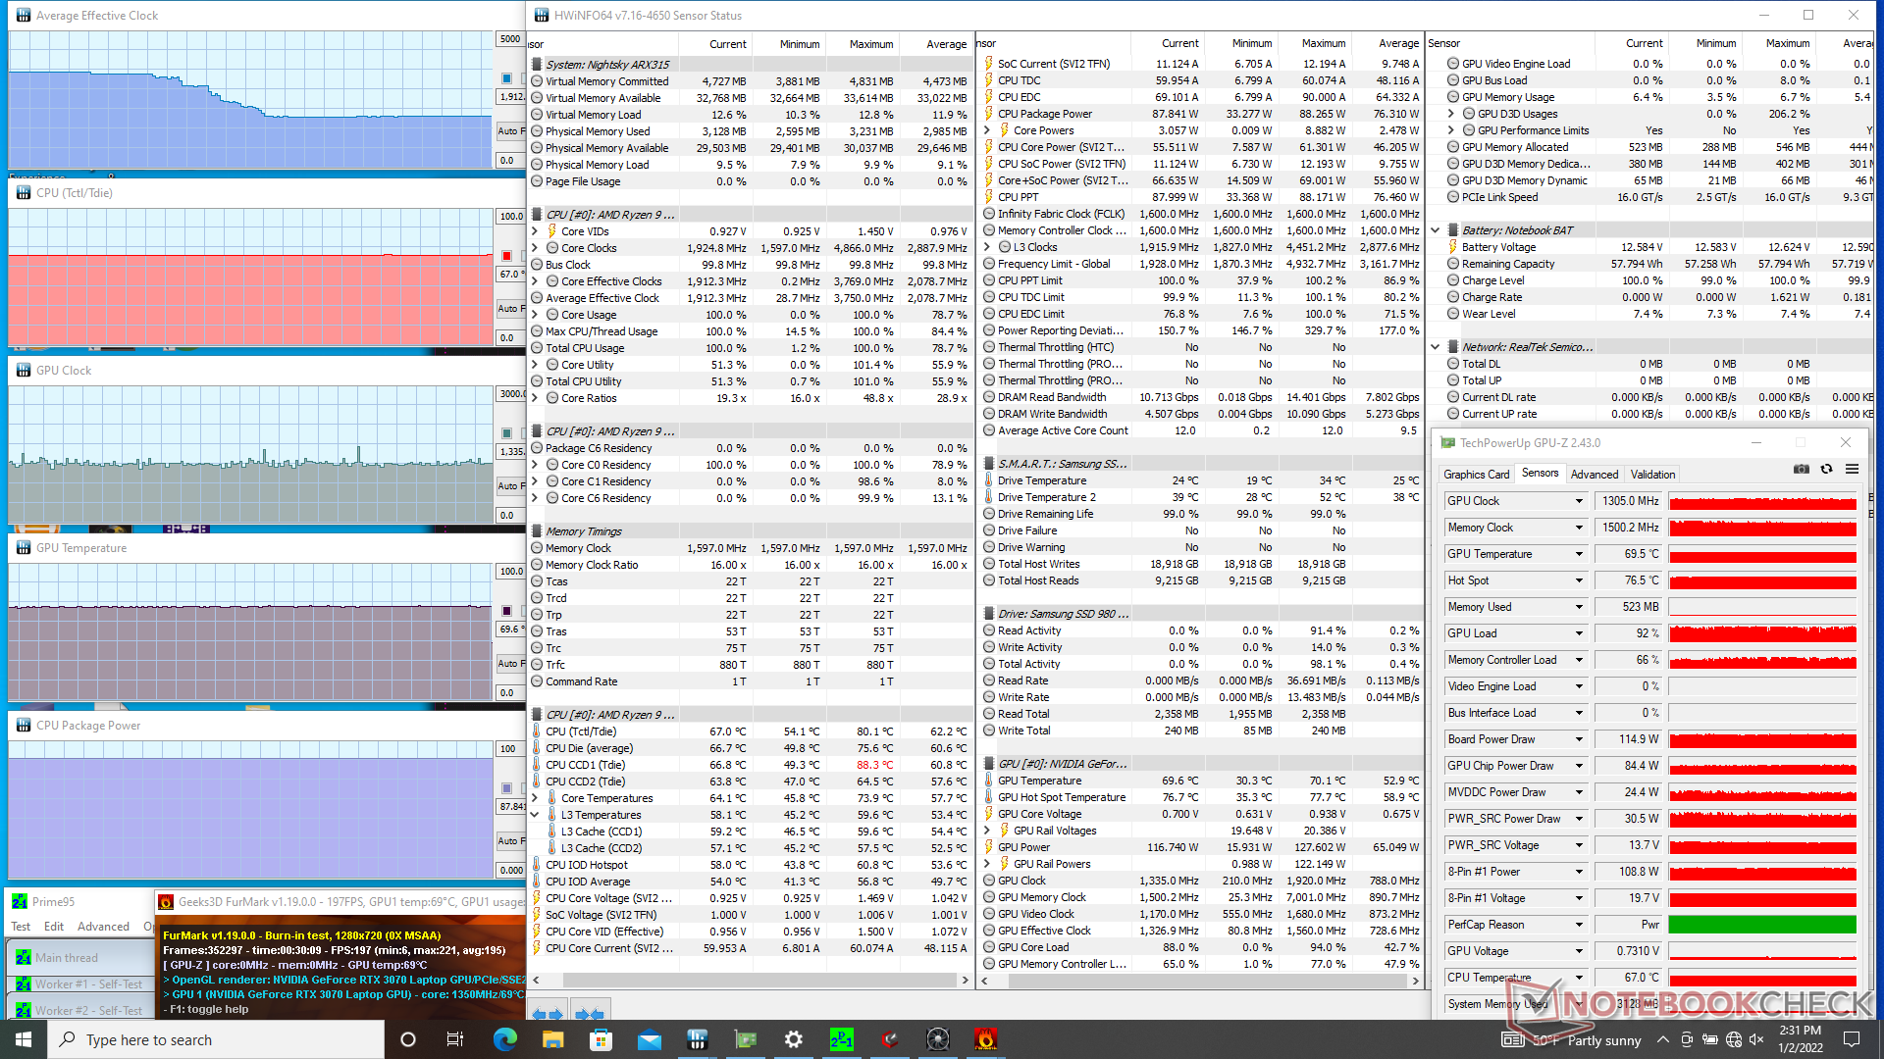The width and height of the screenshot is (1884, 1059).
Task: Click the Prime95 Main thread window icon
Action: [x=23, y=958]
